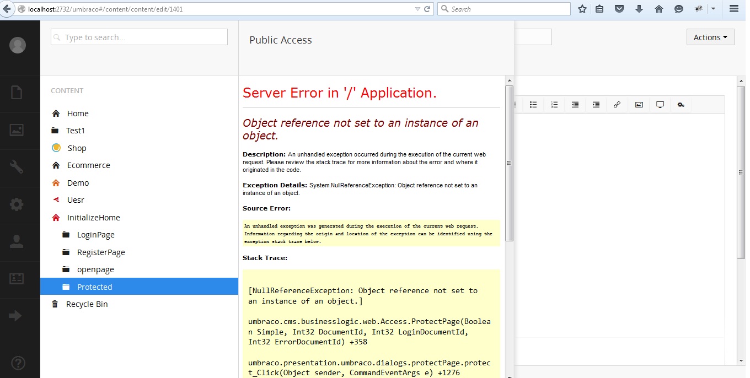Reload the page in the address bar

427,9
